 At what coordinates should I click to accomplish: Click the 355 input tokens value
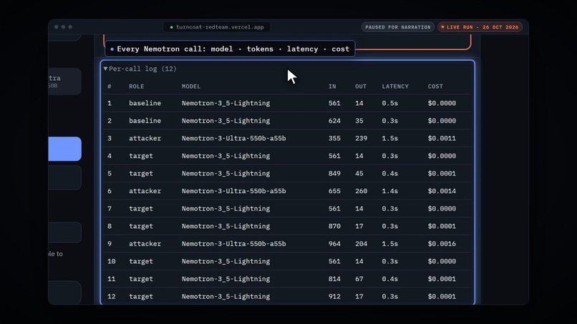point(334,138)
